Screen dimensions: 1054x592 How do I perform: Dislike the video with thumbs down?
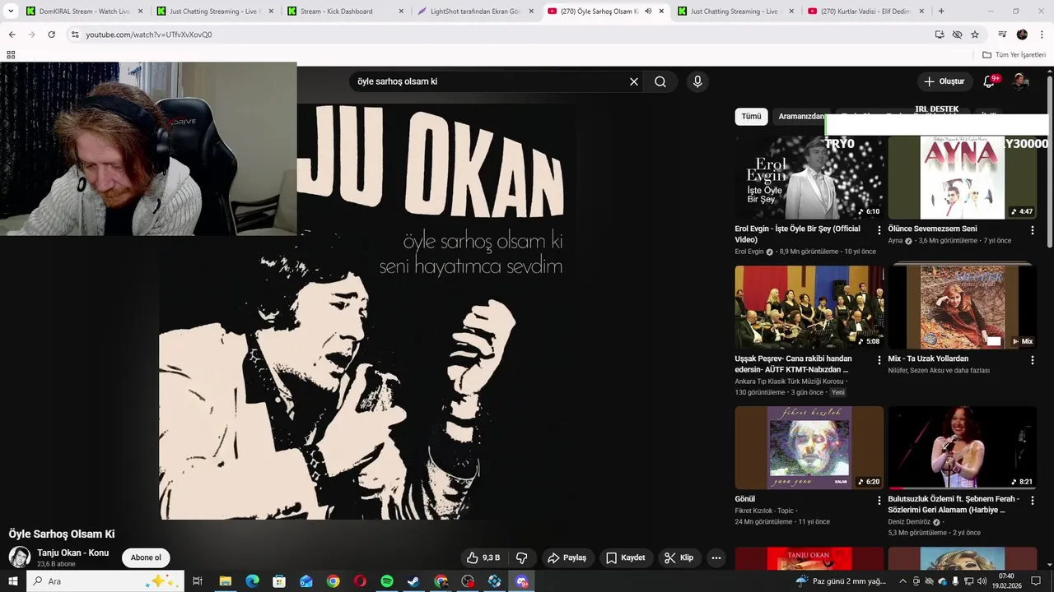[521, 557]
